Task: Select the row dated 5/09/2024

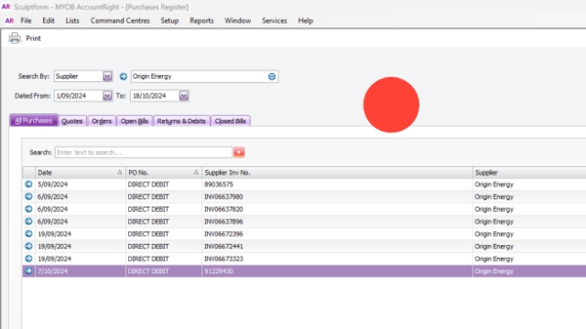Action: pos(304,185)
